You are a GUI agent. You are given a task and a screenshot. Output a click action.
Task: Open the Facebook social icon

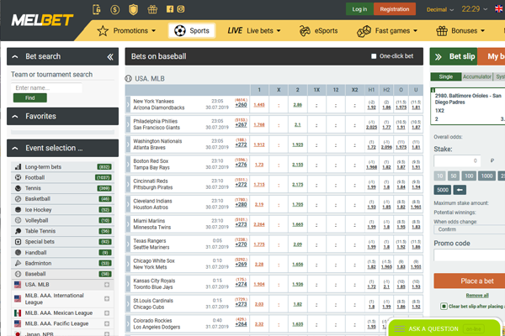[x=170, y=9]
